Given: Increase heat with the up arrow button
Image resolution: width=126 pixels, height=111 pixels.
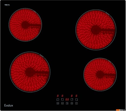Looking at the screenshot, I should pyautogui.click(x=72, y=103).
